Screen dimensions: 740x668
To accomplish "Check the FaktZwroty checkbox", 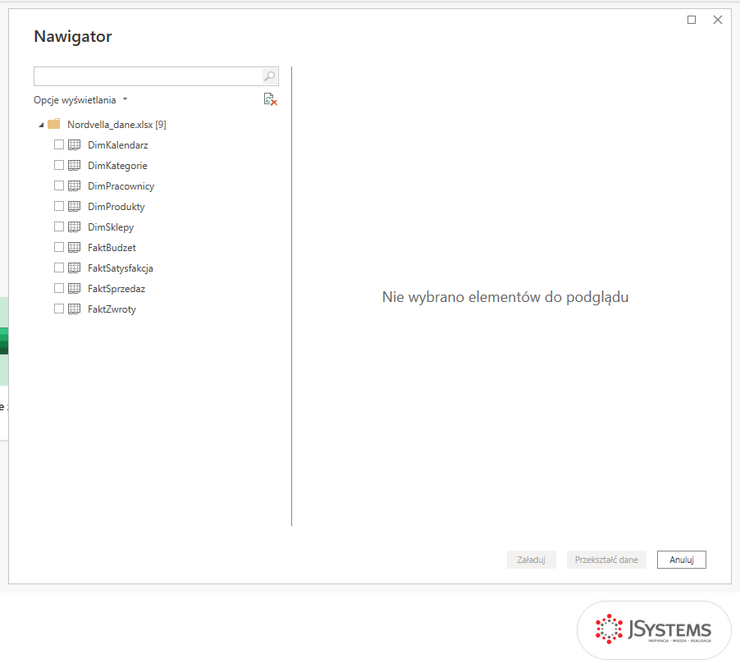I will [x=59, y=309].
